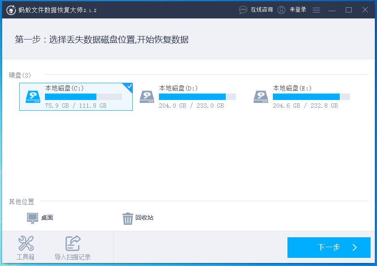
Task: Open the 在线咨询 chat bubble icon
Action: (x=242, y=9)
